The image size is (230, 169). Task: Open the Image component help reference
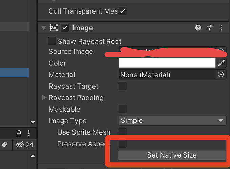198,28
